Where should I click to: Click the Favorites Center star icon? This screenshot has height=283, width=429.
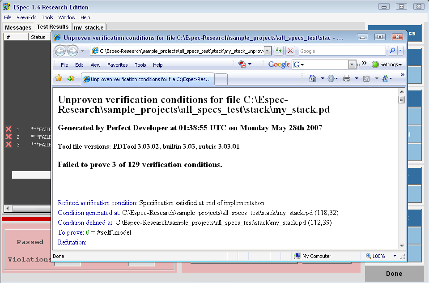coord(59,78)
